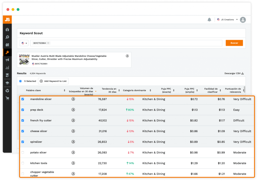
Task: Sort by Volumen de búsquedas column
Action: tap(95, 91)
